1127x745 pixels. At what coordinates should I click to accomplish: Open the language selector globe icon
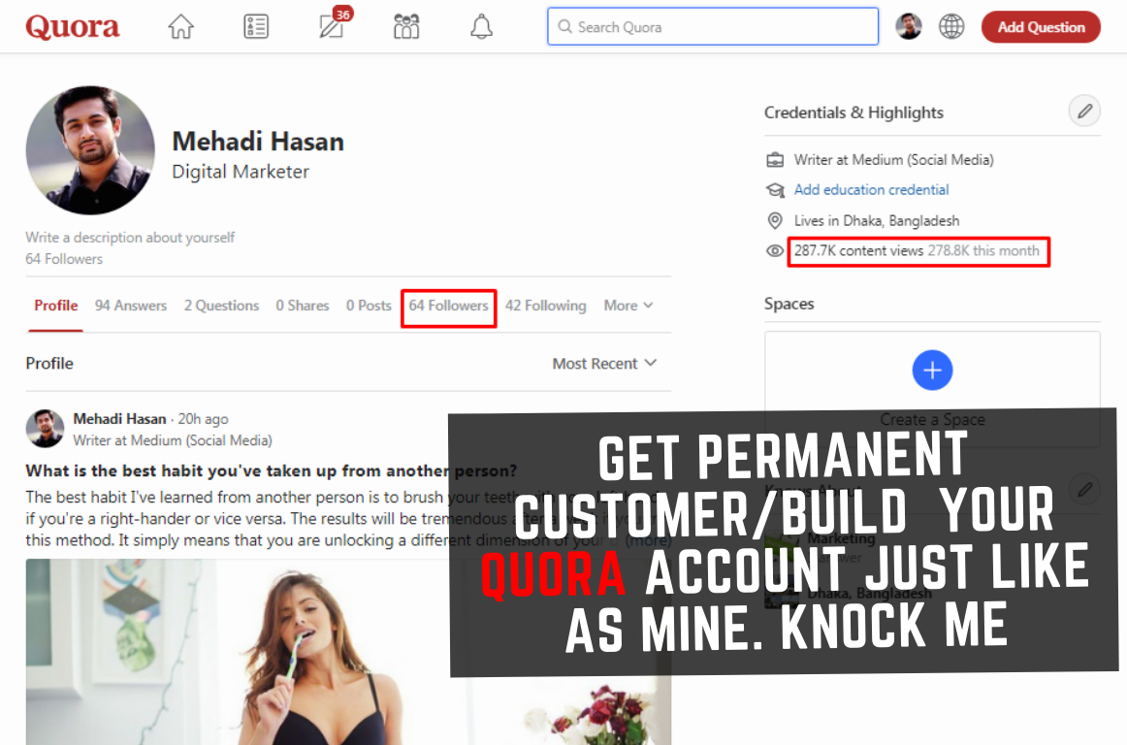(x=951, y=26)
